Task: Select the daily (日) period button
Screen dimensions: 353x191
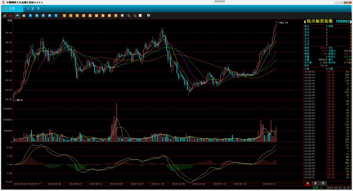Action: click(x=30, y=16)
